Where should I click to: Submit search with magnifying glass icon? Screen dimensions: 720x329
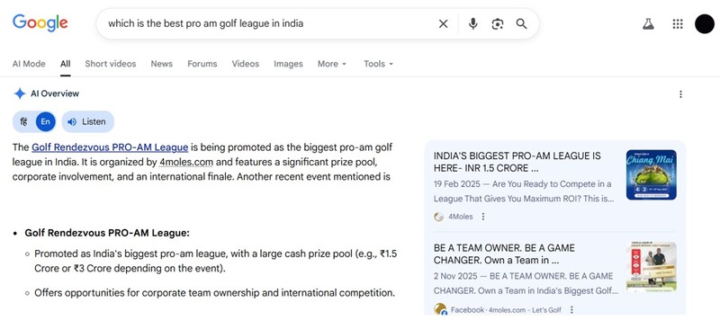point(521,24)
